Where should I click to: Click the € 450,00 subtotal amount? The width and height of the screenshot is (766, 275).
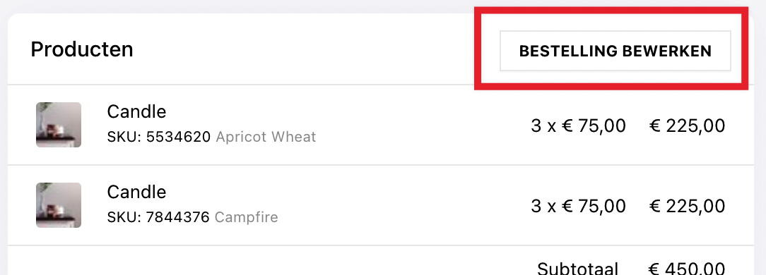(687, 268)
